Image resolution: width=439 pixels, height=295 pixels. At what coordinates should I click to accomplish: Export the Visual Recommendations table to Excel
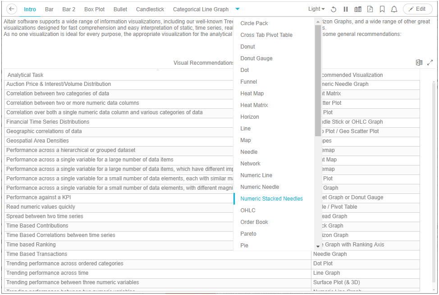pyautogui.click(x=419, y=63)
